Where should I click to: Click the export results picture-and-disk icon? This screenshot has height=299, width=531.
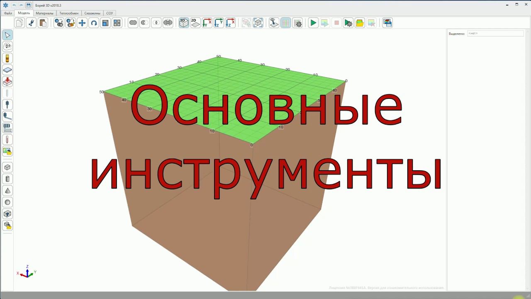tap(387, 23)
